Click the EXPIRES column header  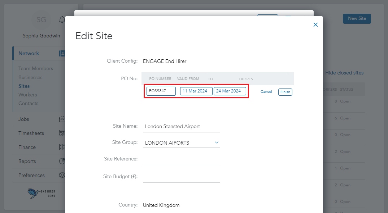click(246, 79)
